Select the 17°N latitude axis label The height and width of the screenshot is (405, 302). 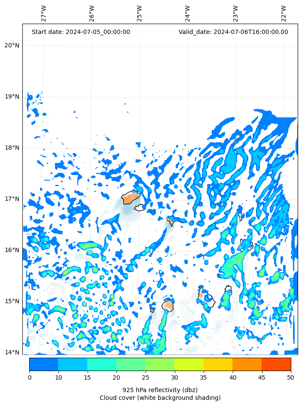(12, 199)
